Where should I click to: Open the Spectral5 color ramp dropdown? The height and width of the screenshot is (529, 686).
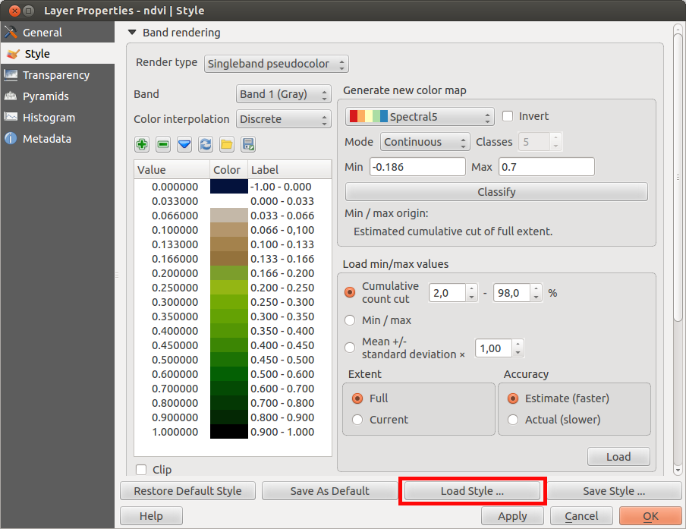pyautogui.click(x=420, y=117)
